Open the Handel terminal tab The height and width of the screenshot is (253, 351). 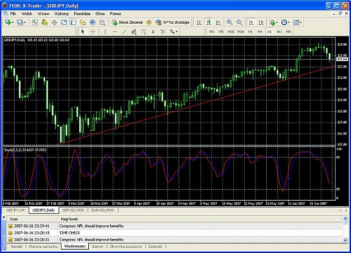pyautogui.click(x=16, y=246)
